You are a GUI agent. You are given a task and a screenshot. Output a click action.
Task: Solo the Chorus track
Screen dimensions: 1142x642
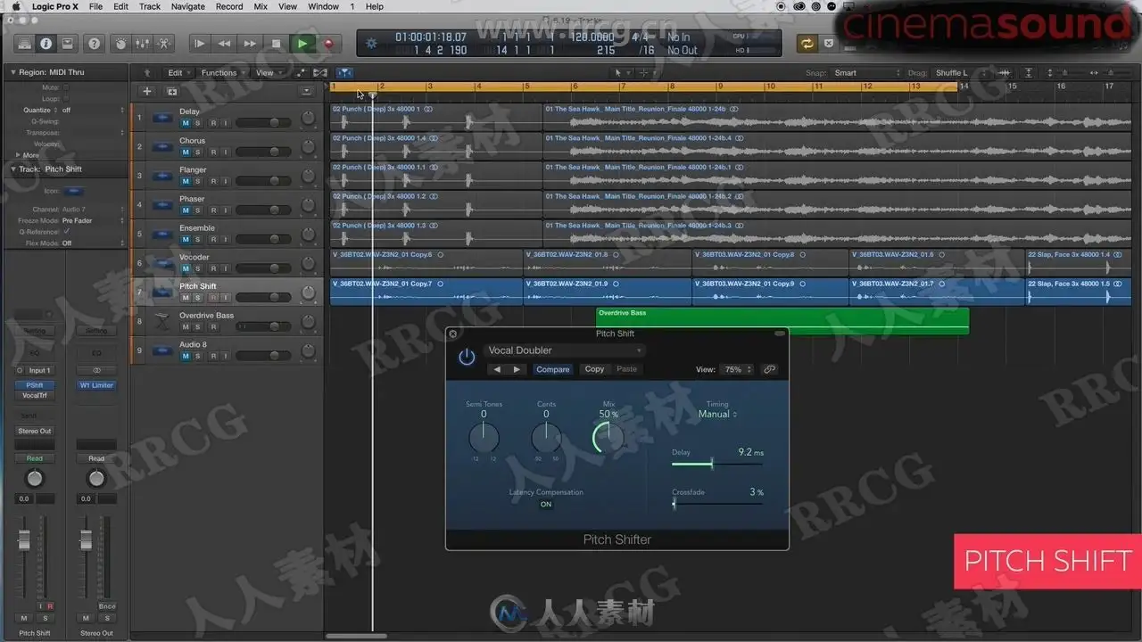tap(198, 152)
